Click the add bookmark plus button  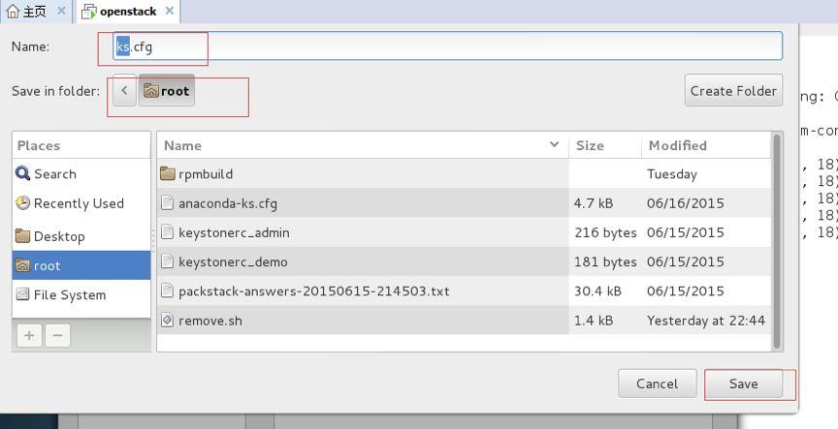point(29,336)
